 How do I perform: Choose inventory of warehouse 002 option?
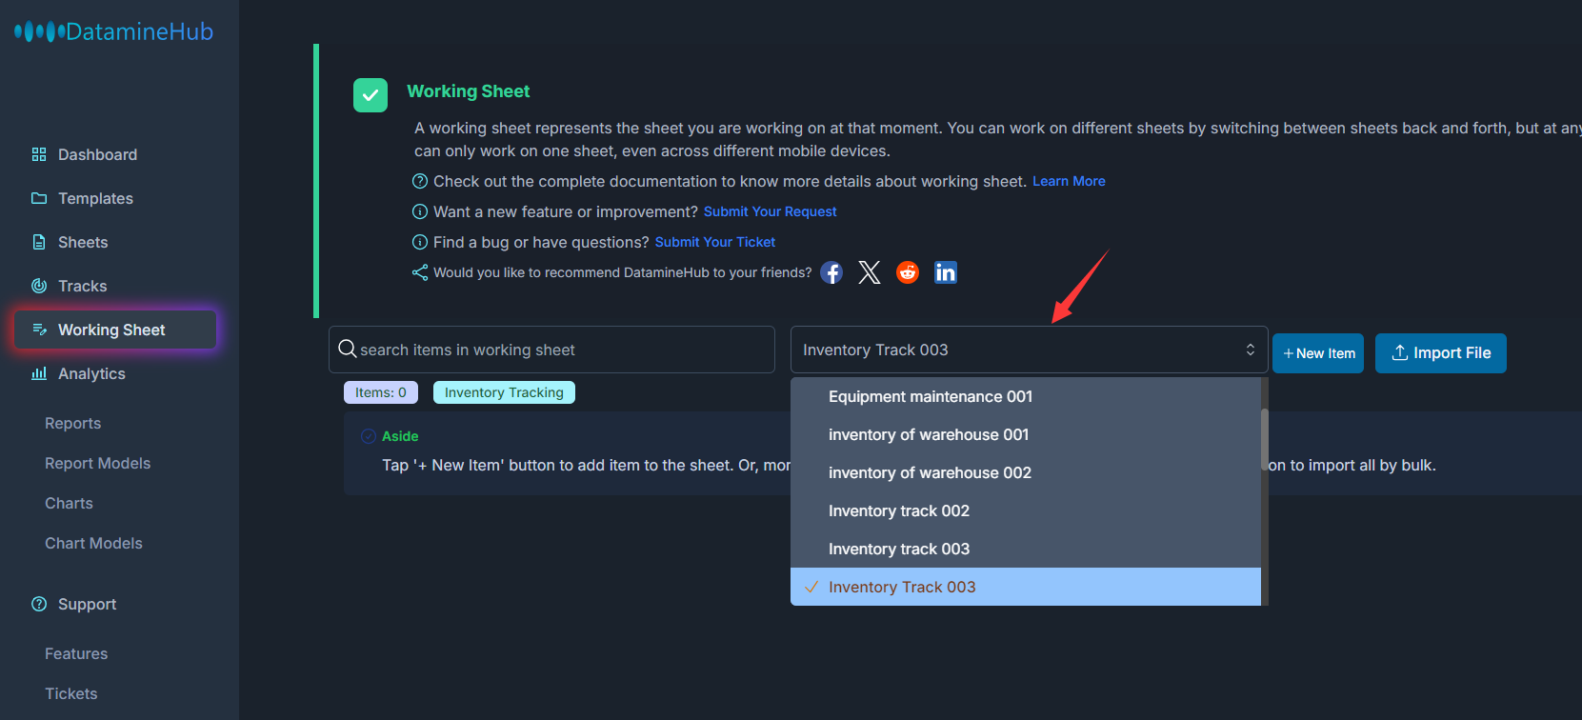(x=1026, y=472)
